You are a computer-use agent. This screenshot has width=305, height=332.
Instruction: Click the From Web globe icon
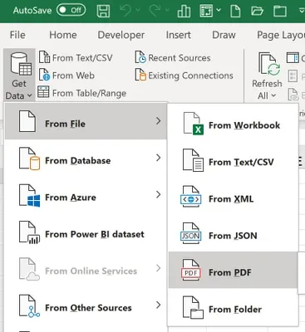(45, 75)
